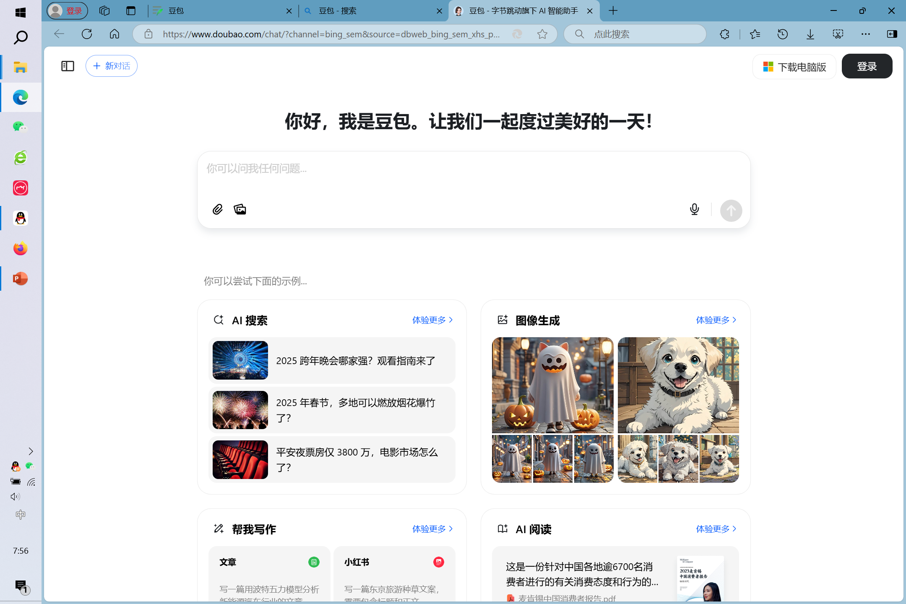906x604 pixels.
Task: Open the screenshot capture icon
Action: (x=838, y=34)
